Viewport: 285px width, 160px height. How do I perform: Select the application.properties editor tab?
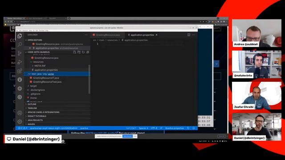pos(142,35)
